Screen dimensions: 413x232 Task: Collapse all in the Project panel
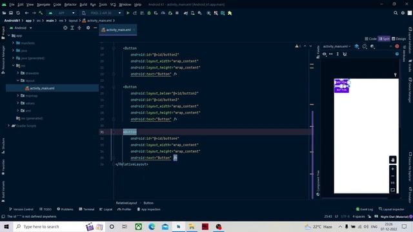[79, 28]
